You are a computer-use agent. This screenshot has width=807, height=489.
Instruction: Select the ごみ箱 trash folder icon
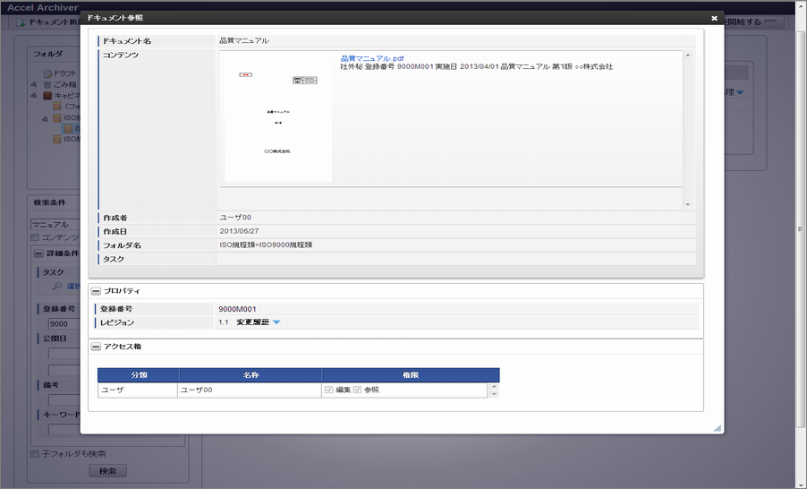47,84
